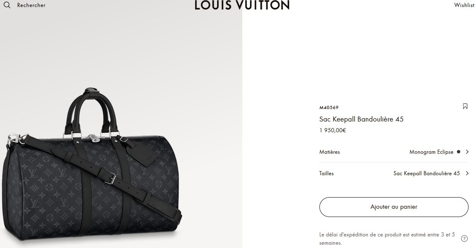Select the Sac Keepall Bandoulière 45 title

point(361,119)
